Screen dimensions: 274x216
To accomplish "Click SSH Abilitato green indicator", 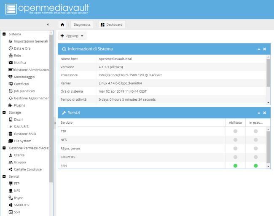I will [235, 166].
